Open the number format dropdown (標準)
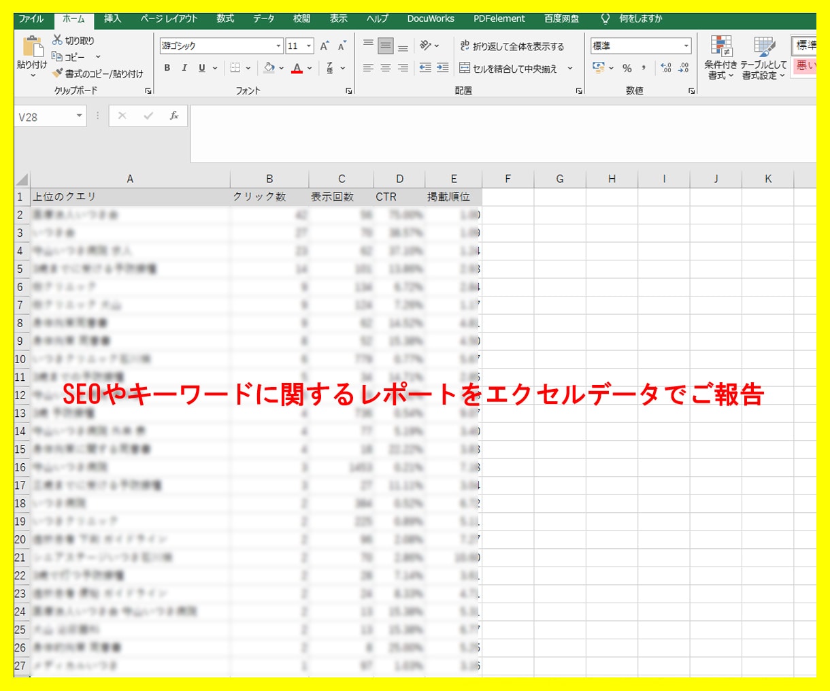 (x=686, y=46)
